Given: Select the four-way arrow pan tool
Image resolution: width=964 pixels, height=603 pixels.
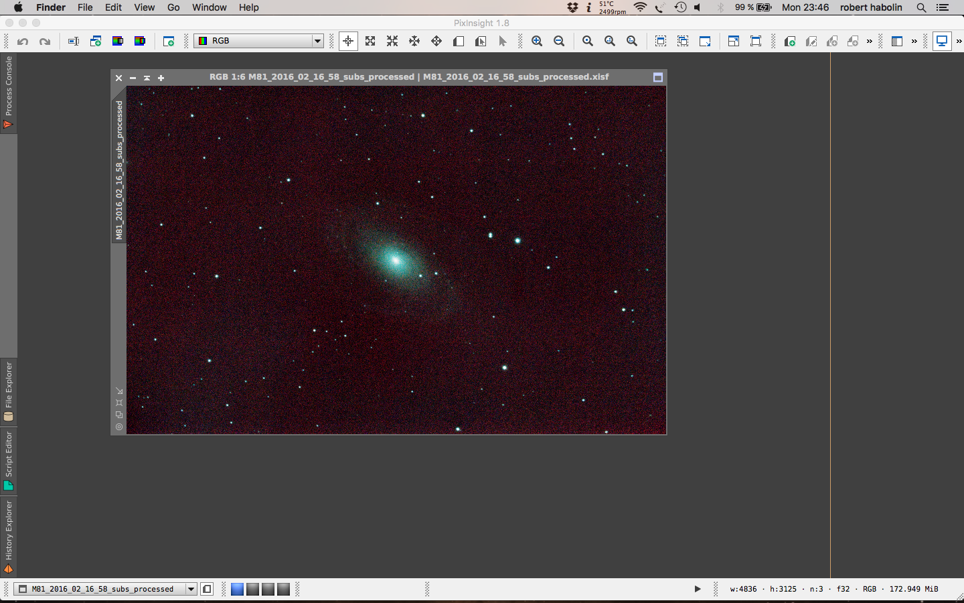Looking at the screenshot, I should (x=414, y=41).
